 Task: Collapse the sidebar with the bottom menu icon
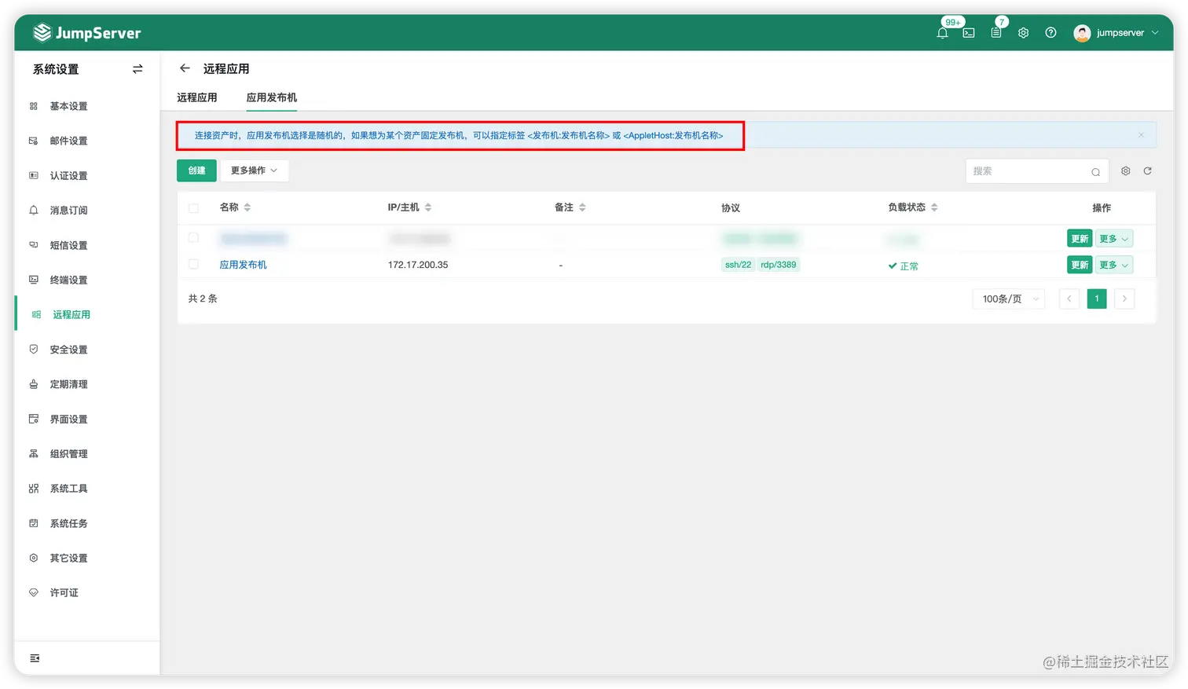point(35,658)
